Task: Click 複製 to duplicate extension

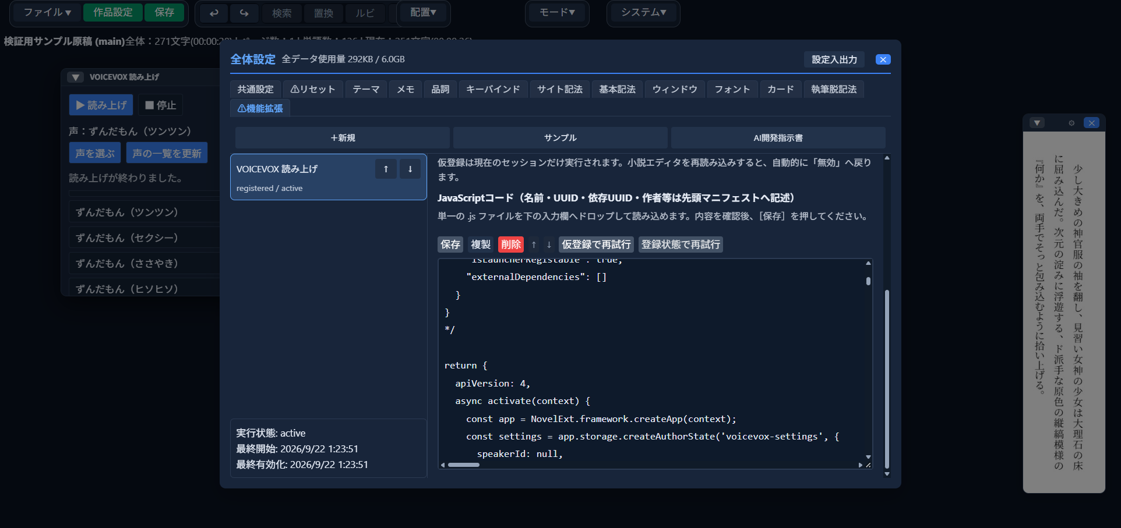Action: 481,244
